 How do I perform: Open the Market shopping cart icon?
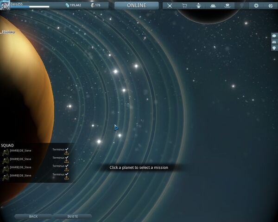coord(184,6)
